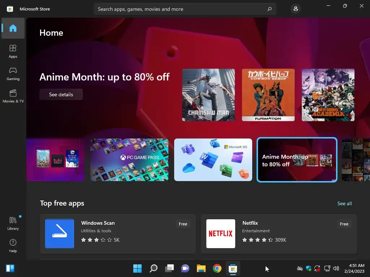The height and width of the screenshot is (277, 370).
Task: Click Netflix star rating 309K
Action: point(264,240)
